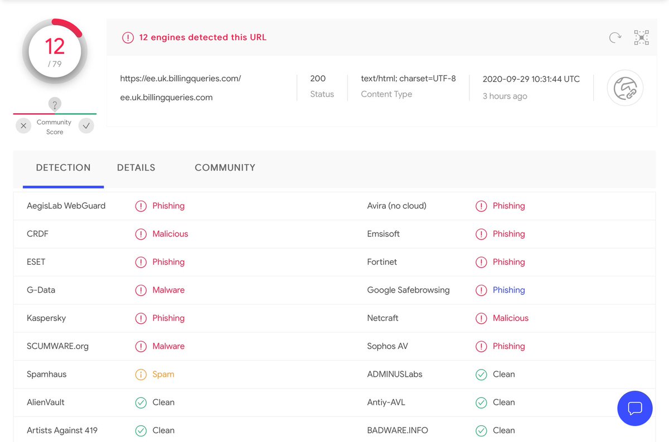Image resolution: width=669 pixels, height=442 pixels.
Task: Switch to the DETAILS tab
Action: point(136,167)
